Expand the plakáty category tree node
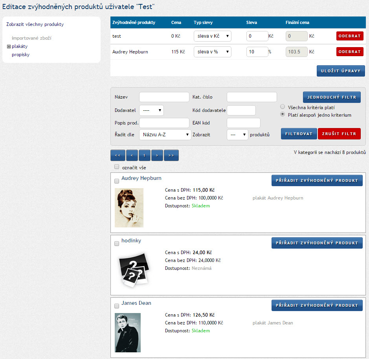369x359 pixels. [9, 47]
